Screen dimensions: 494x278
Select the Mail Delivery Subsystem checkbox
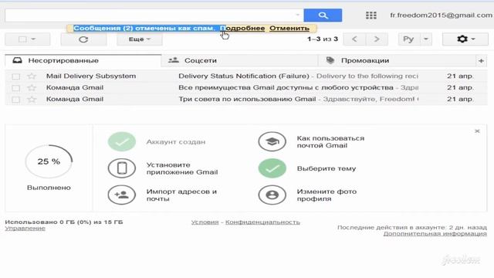[15, 76]
